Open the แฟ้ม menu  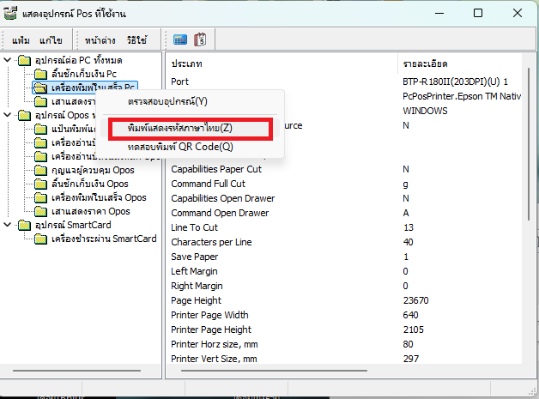(21, 40)
